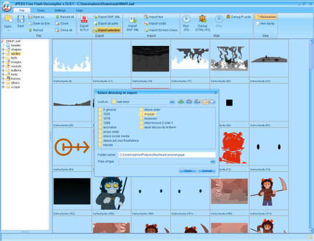Select 'what did you do to them' folder
The image size is (314, 241).
coord(158,127)
